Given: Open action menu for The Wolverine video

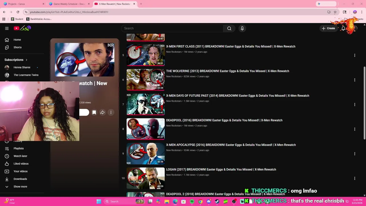Looking at the screenshot, I should (355, 80).
